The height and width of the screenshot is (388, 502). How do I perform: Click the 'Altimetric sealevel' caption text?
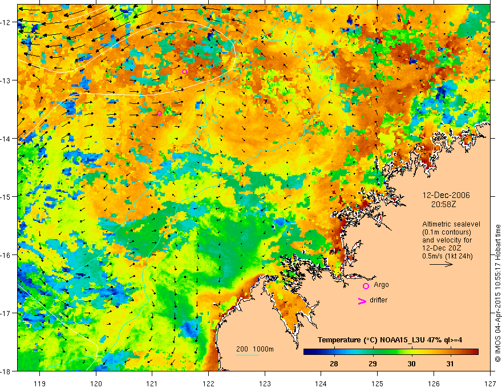tap(451, 224)
